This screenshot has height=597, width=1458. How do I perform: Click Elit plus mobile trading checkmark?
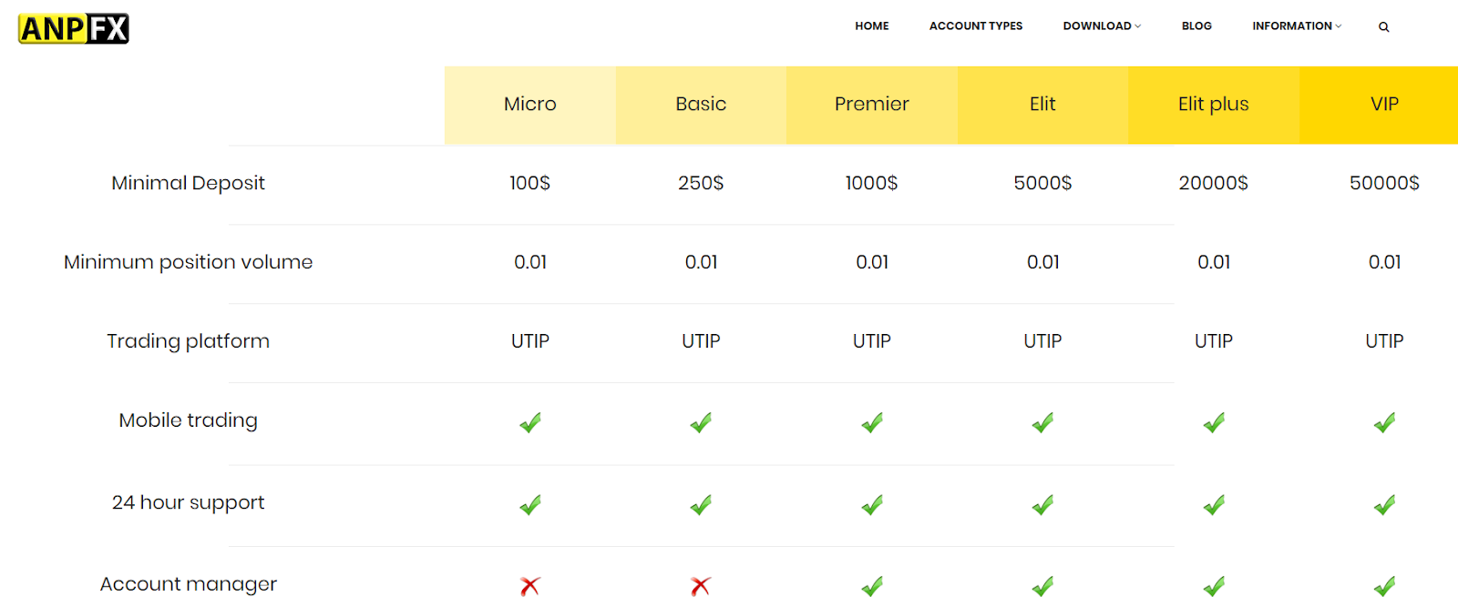pos(1214,422)
